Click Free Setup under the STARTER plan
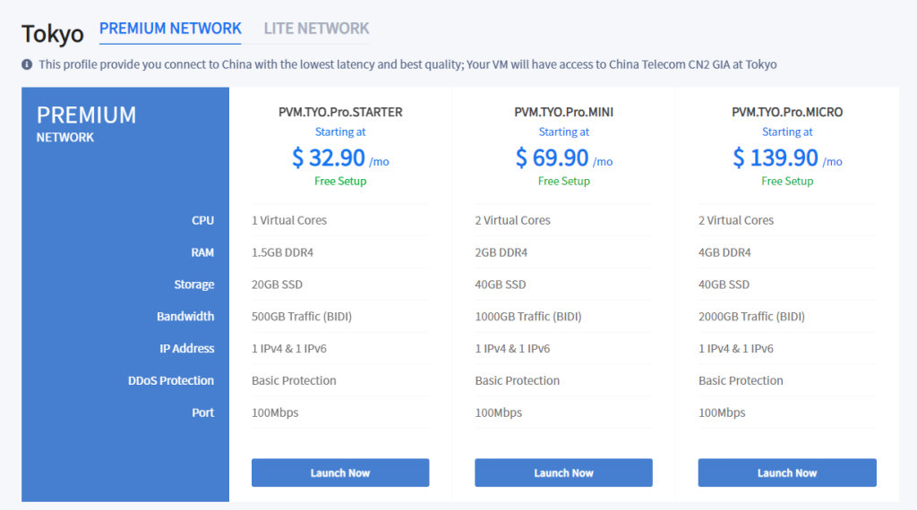This screenshot has width=917, height=510. point(340,181)
